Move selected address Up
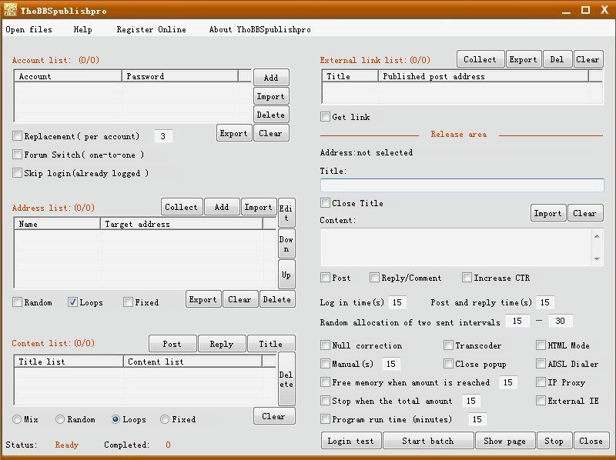The width and height of the screenshot is (616, 460). (286, 275)
